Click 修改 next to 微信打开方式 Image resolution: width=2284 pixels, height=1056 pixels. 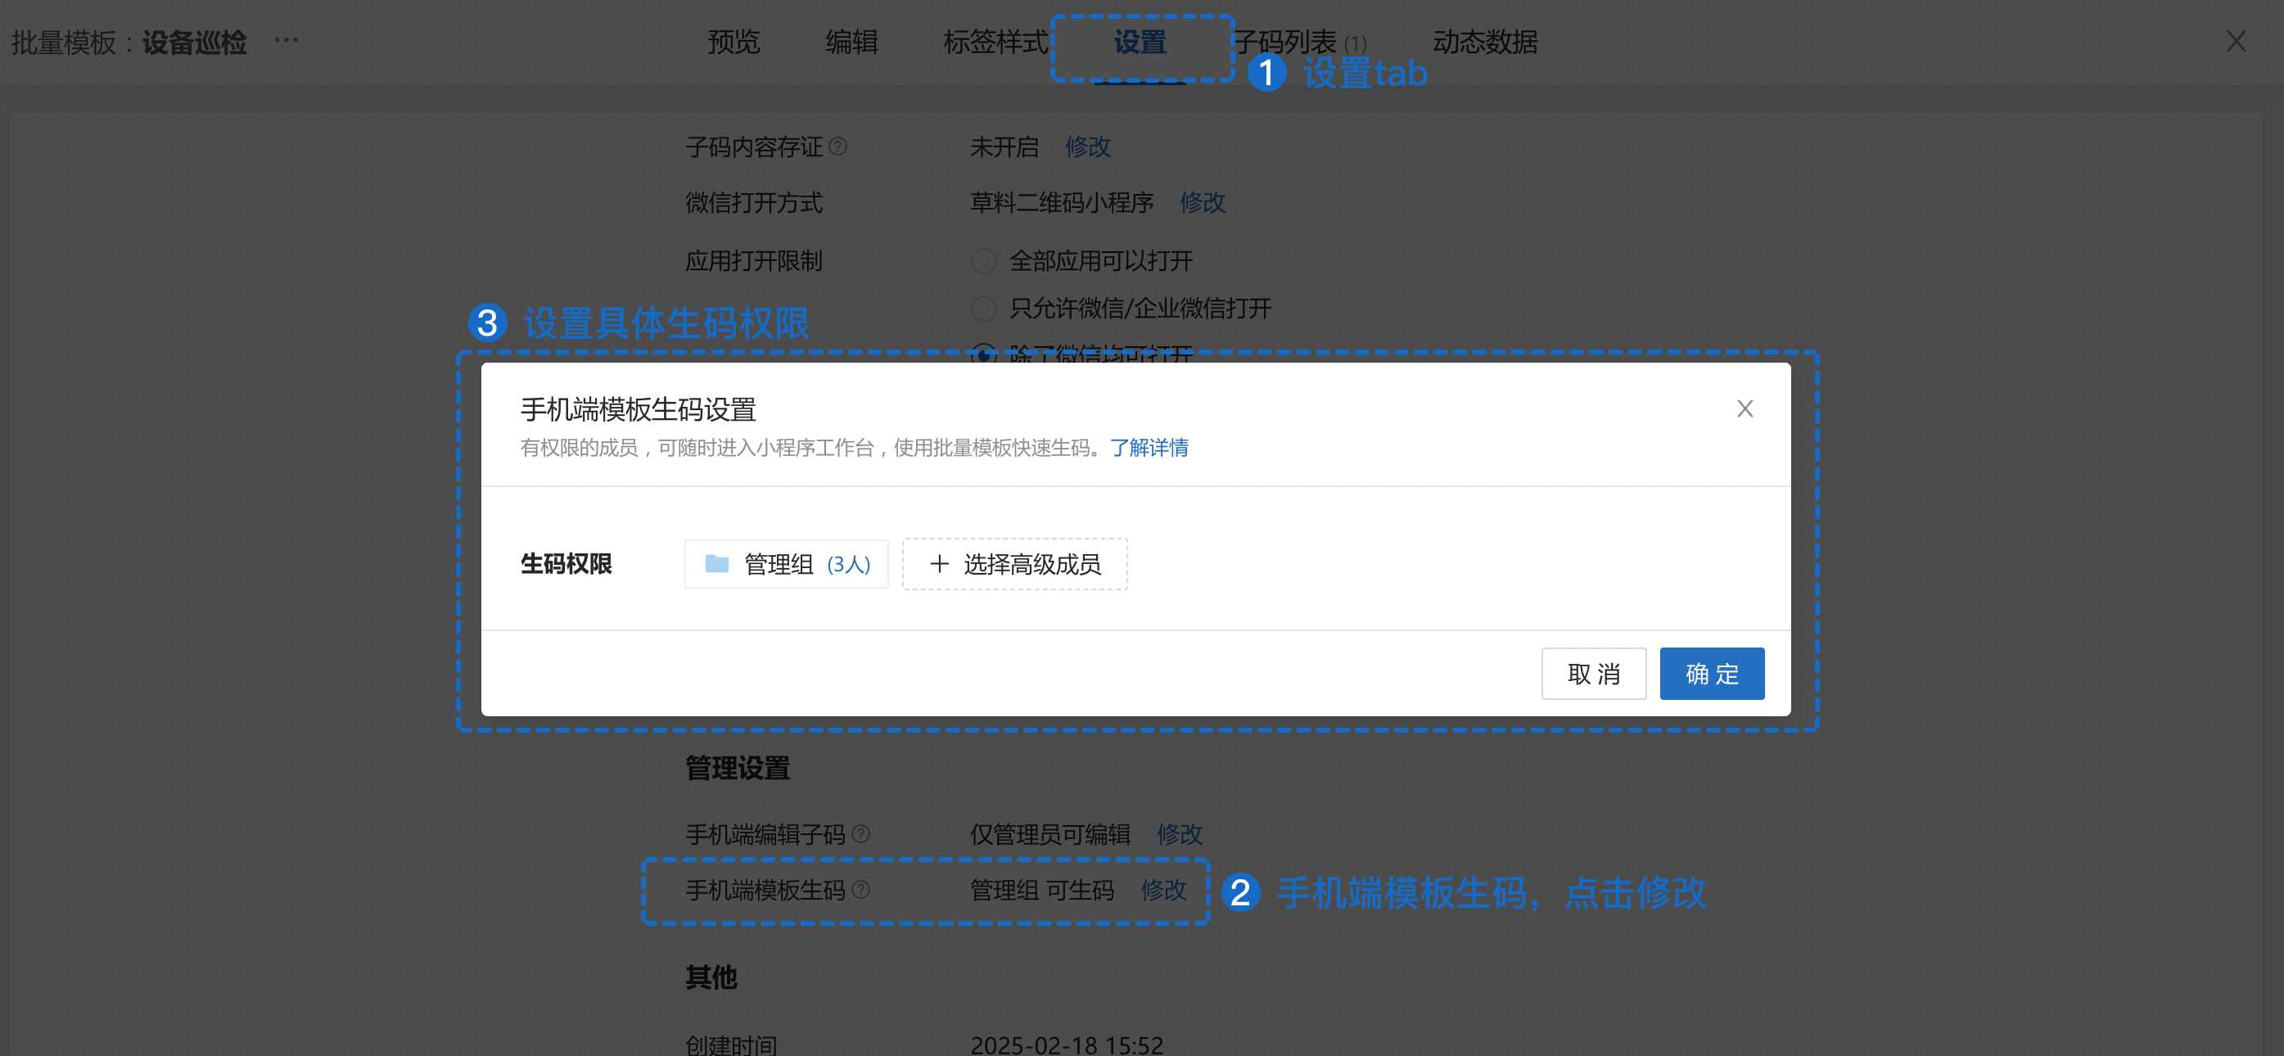pos(1202,203)
